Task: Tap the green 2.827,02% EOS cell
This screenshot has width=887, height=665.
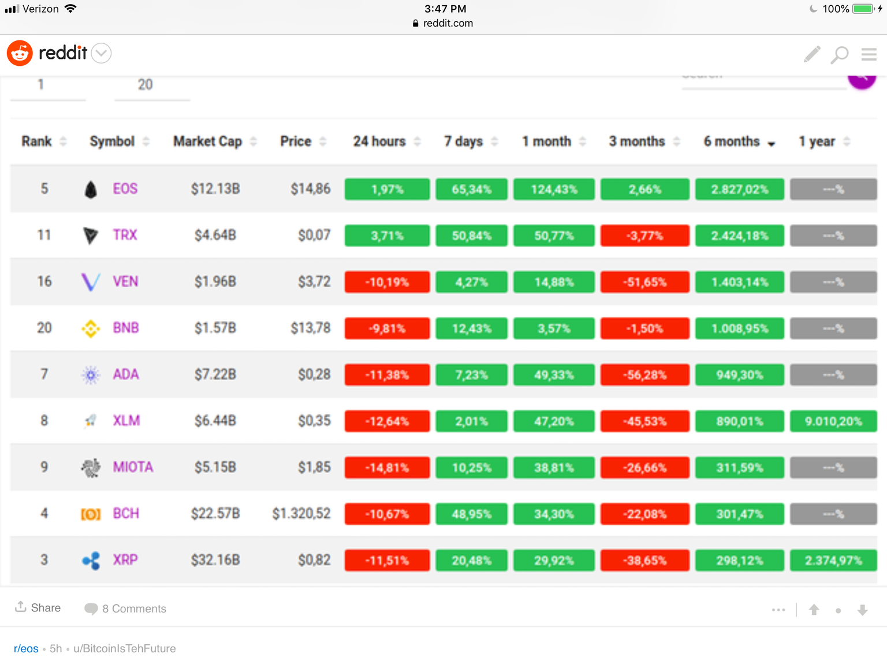Action: pyautogui.click(x=739, y=189)
